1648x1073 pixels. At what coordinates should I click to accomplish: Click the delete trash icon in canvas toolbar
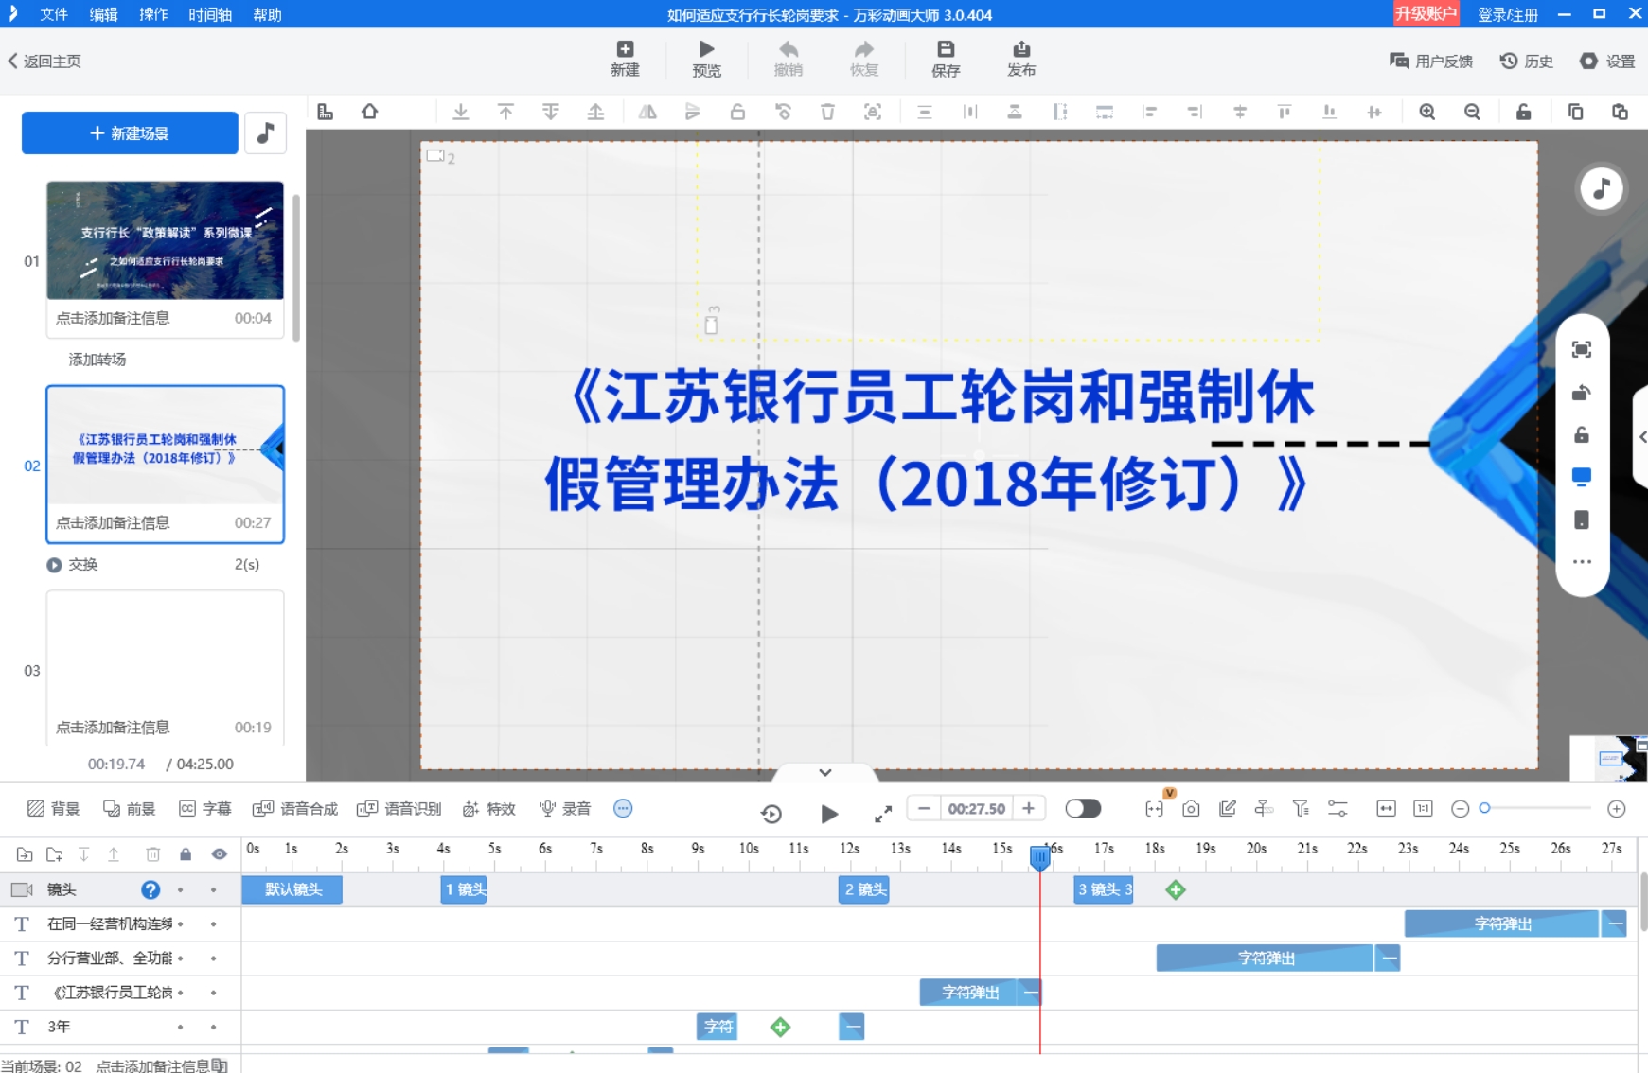[x=827, y=112]
